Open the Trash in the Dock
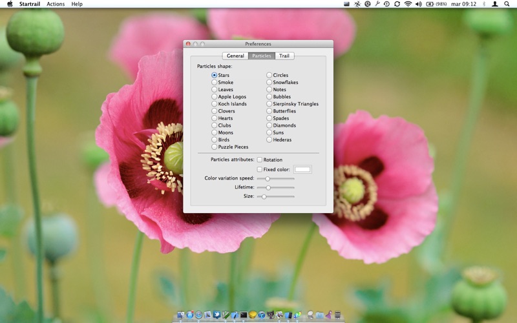The width and height of the screenshot is (517, 323). pyautogui.click(x=337, y=315)
